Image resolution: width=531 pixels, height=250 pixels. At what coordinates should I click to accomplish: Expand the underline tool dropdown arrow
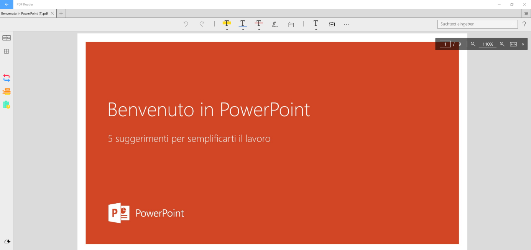[x=243, y=30]
